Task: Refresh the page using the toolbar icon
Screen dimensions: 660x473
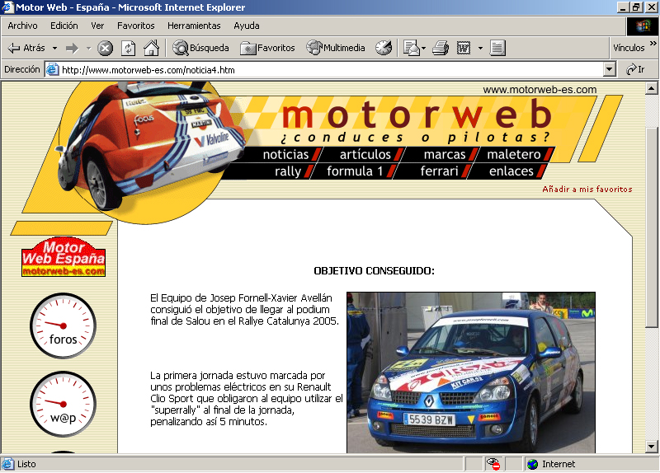Action: pyautogui.click(x=129, y=49)
